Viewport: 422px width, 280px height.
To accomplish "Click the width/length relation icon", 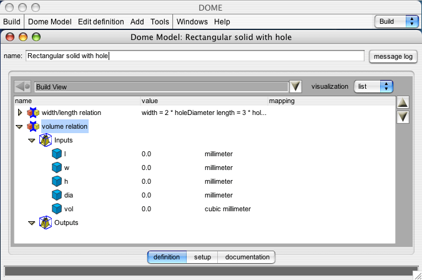I will (33, 112).
